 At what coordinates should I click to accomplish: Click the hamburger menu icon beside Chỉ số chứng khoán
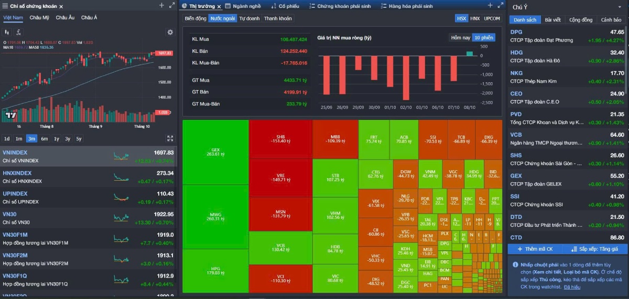pos(5,6)
